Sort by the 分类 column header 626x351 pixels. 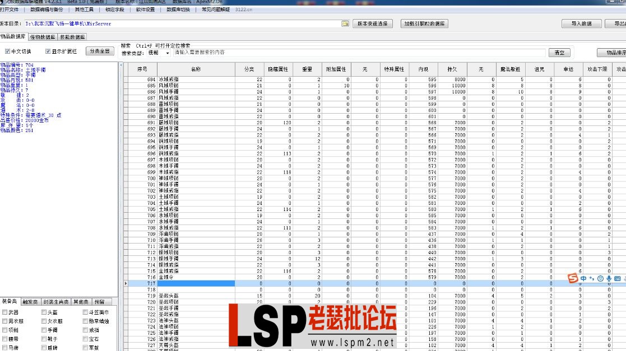(x=249, y=69)
